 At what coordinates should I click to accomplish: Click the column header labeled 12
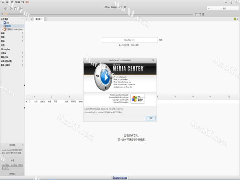229,96
